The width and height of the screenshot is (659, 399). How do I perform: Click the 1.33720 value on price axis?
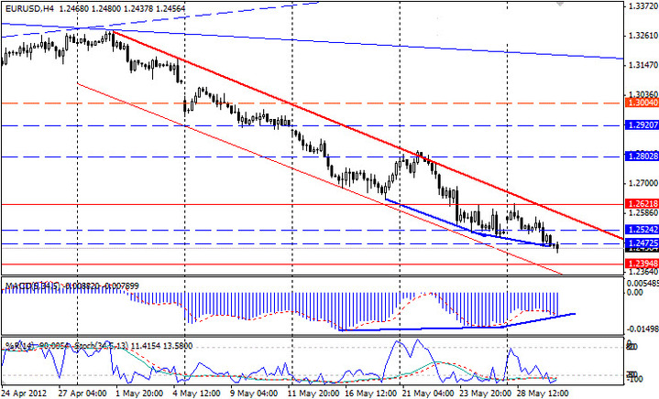tap(640, 6)
